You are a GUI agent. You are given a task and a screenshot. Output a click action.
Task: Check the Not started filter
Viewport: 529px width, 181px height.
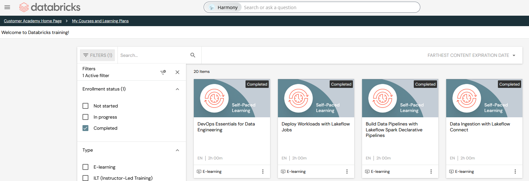click(85, 106)
